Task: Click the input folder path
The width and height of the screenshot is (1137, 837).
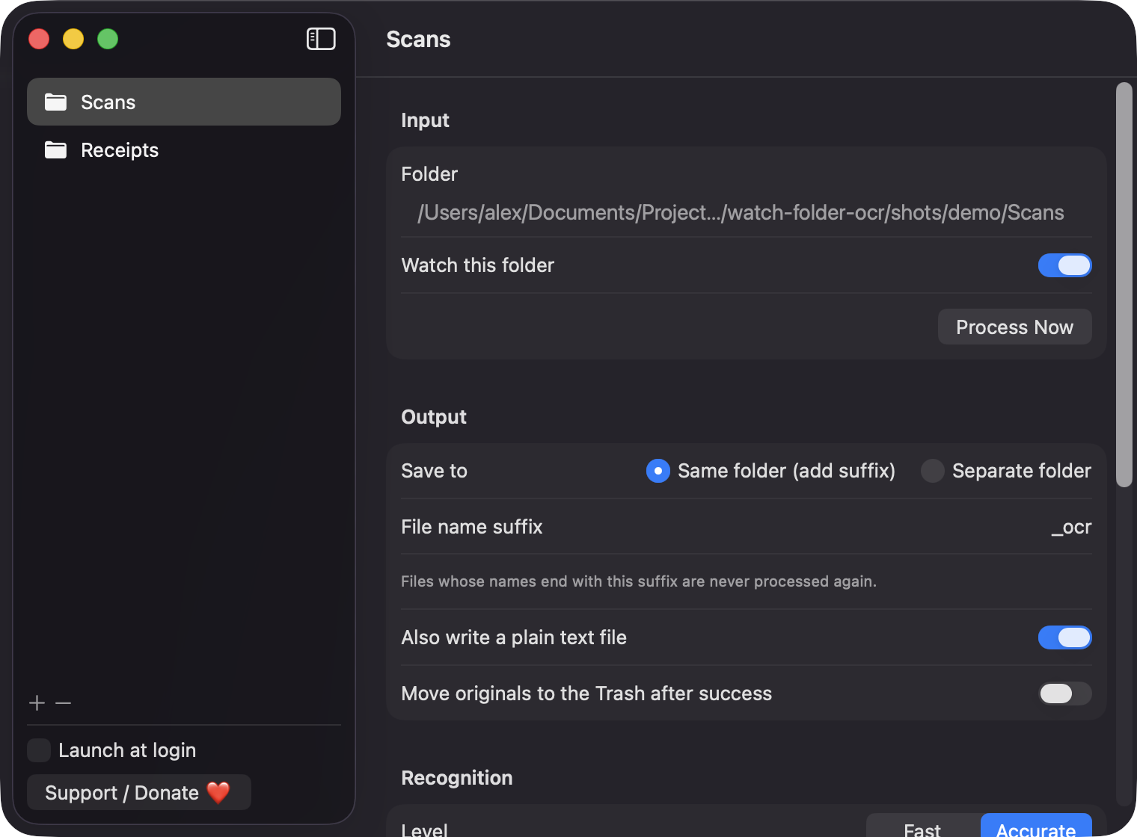Action: (x=741, y=213)
